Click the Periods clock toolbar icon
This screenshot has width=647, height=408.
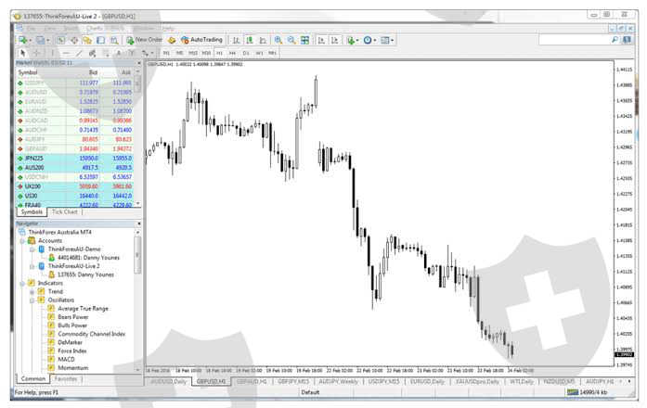(368, 40)
